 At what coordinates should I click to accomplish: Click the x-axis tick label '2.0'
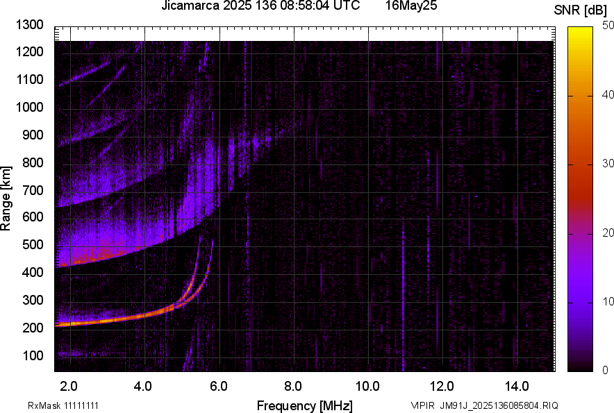[x=69, y=387]
